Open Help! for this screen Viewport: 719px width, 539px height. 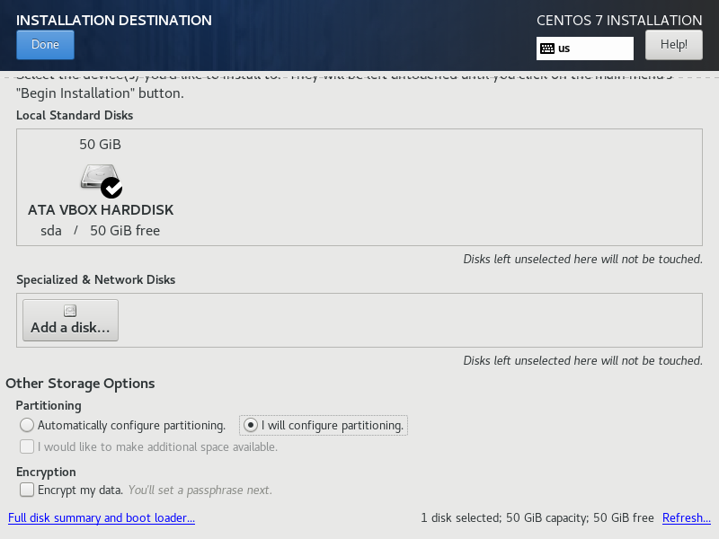pos(673,44)
